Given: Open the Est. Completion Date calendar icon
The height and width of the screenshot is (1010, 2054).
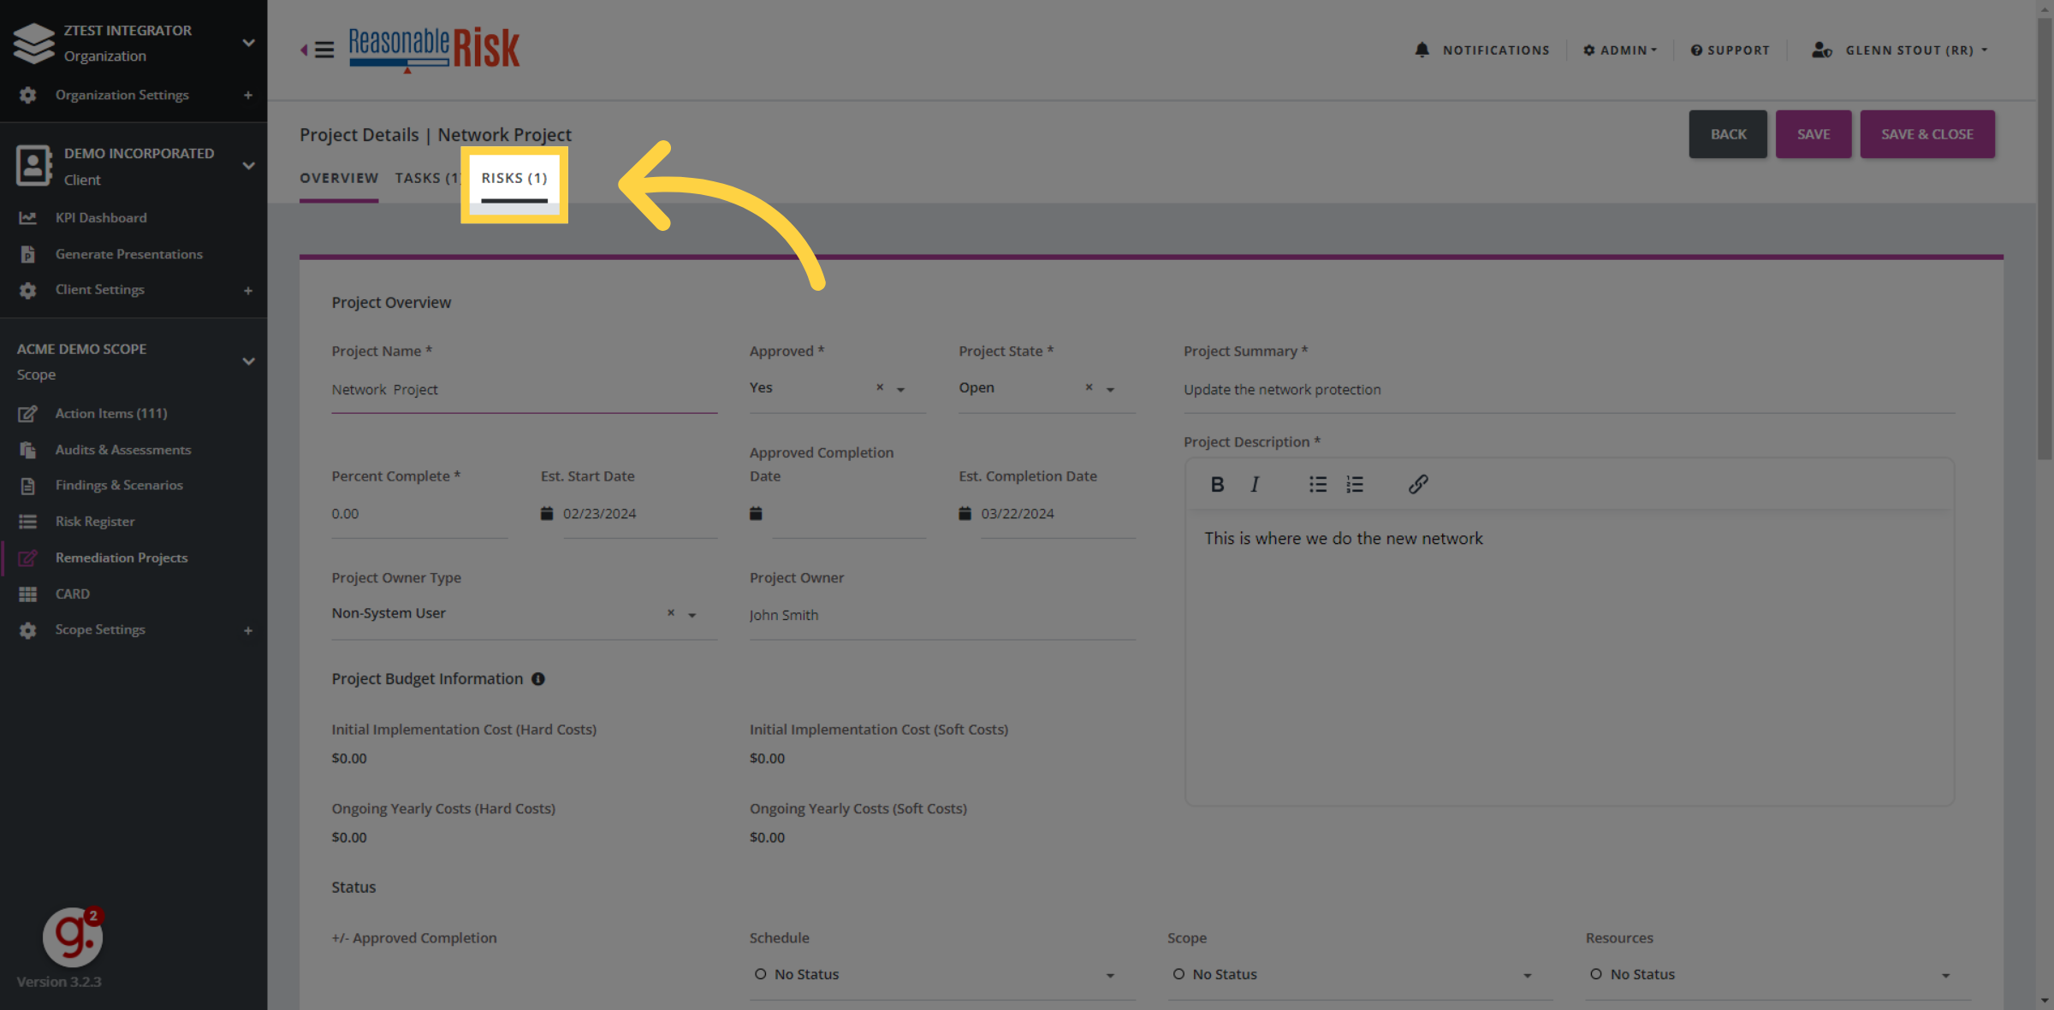Looking at the screenshot, I should point(965,513).
